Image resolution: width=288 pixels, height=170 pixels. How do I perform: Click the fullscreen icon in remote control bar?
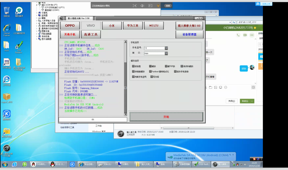point(135,6)
